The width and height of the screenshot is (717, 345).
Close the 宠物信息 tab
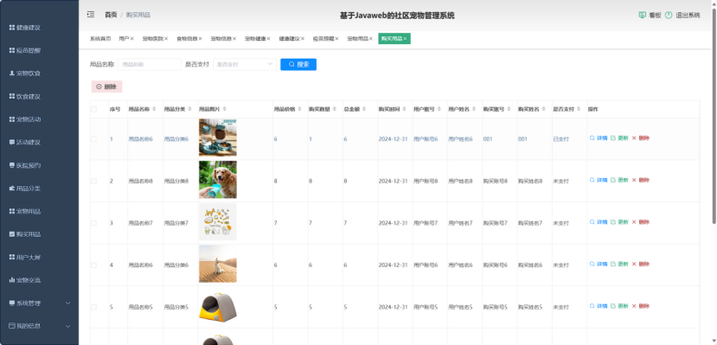pos(234,39)
